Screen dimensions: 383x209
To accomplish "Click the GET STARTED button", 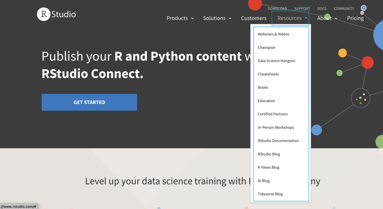I will click(89, 102).
